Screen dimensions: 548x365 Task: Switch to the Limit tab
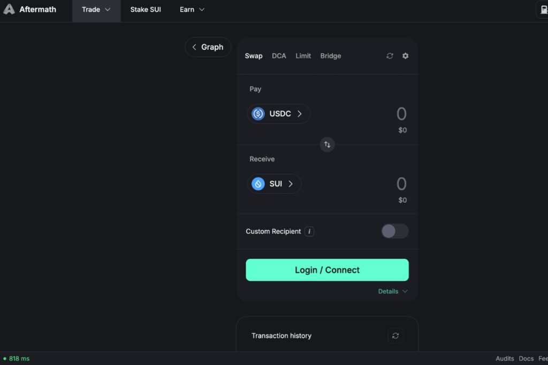(x=303, y=56)
